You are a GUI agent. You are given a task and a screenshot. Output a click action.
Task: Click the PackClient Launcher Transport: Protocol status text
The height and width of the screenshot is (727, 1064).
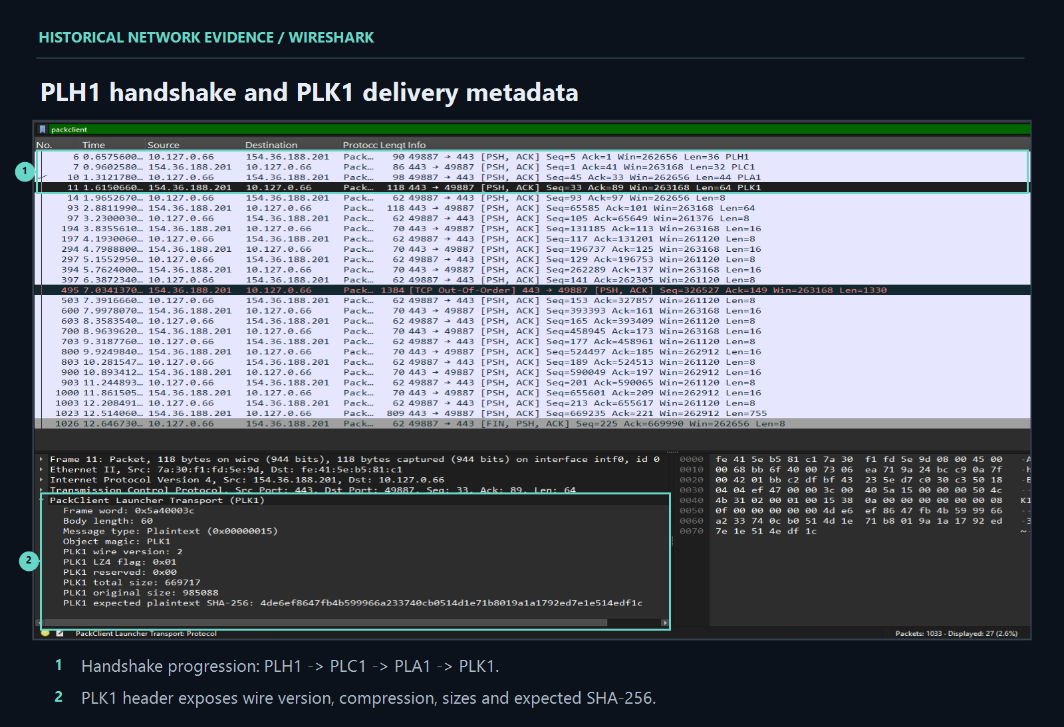click(x=146, y=634)
